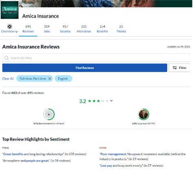The height and width of the screenshot is (174, 193).
Task: Click the Search job titles field
Action: pyautogui.click(x=96, y=58)
